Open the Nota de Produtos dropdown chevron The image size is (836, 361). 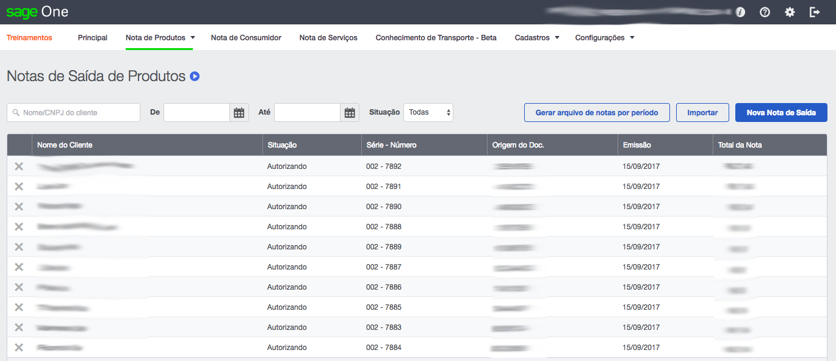192,37
